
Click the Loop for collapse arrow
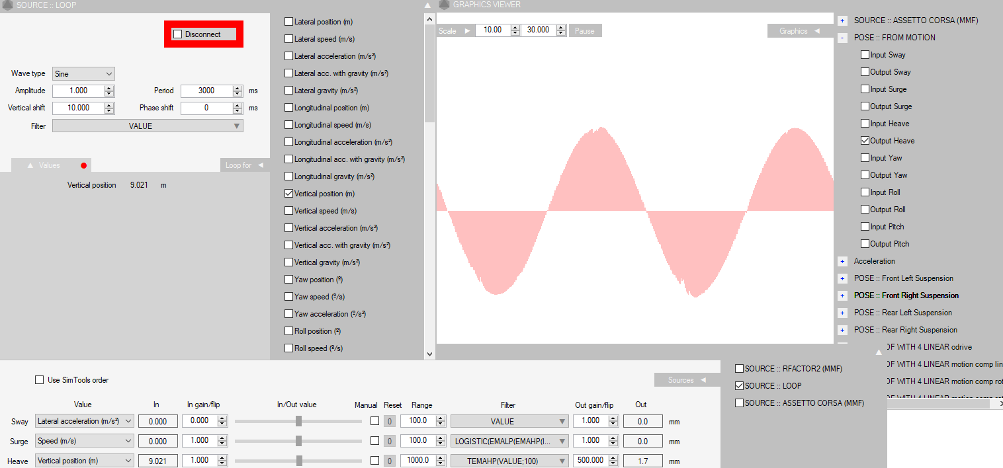pyautogui.click(x=261, y=165)
